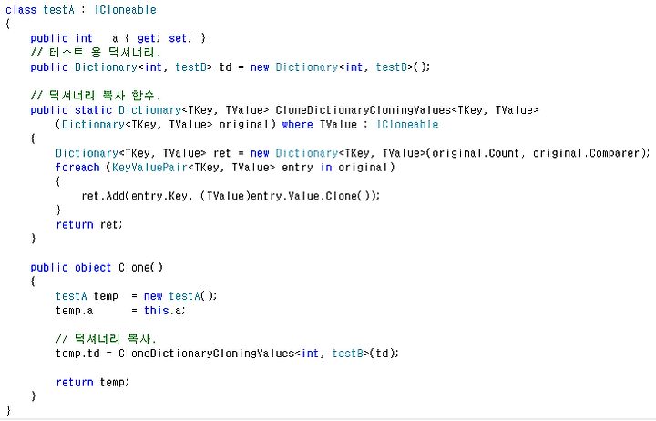Image resolution: width=656 pixels, height=421 pixels.
Task: Click 'original.Count' argument text
Action: click(476, 153)
